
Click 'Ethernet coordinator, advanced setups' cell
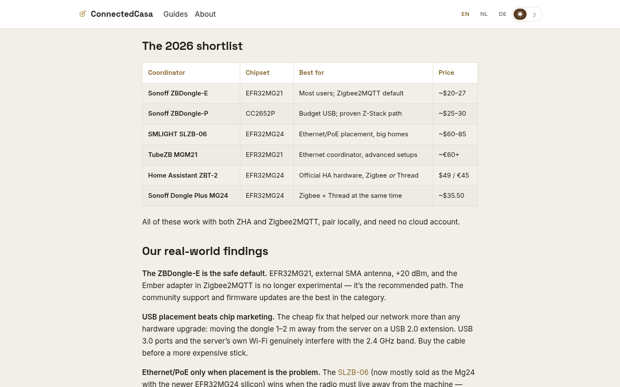pyautogui.click(x=363, y=155)
